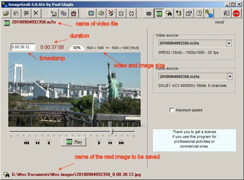This screenshot has height=180, width=244.
Task: Jump ahead with the triple forward arrows
Action: point(121,143)
